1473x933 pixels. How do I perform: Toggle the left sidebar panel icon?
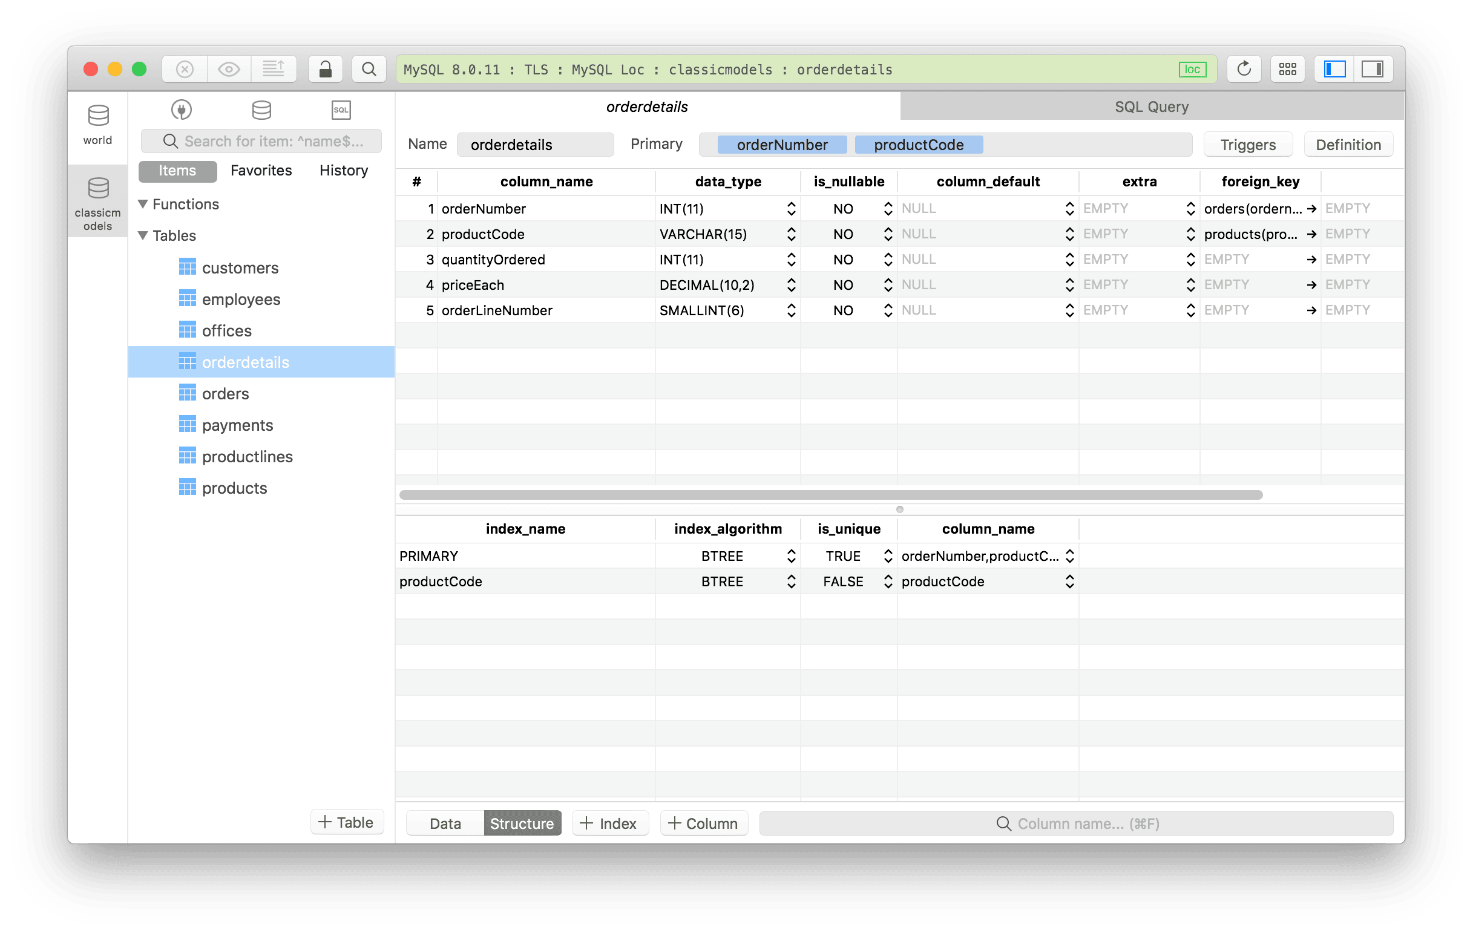[1335, 69]
